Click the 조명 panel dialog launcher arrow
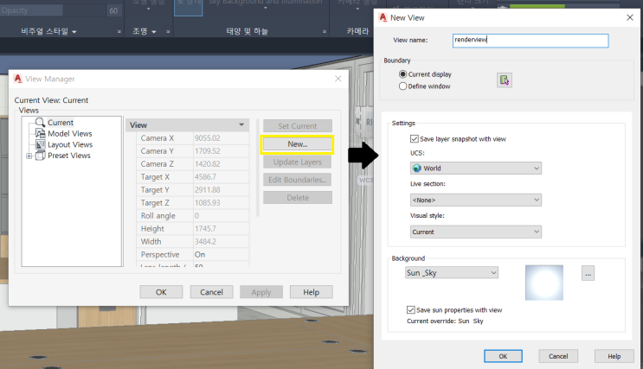Screen dimensions: 643x369 (168, 31)
